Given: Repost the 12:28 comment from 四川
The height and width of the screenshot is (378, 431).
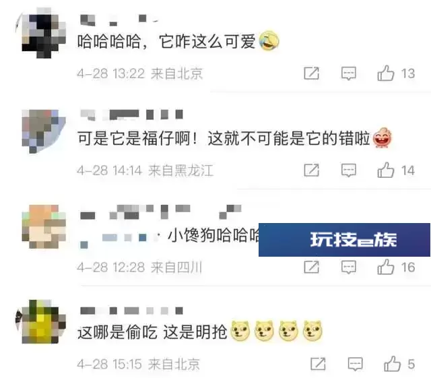Looking at the screenshot, I should click(311, 267).
